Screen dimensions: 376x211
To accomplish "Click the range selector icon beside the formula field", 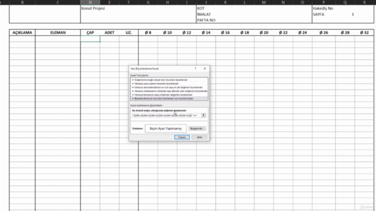I will [203, 115].
